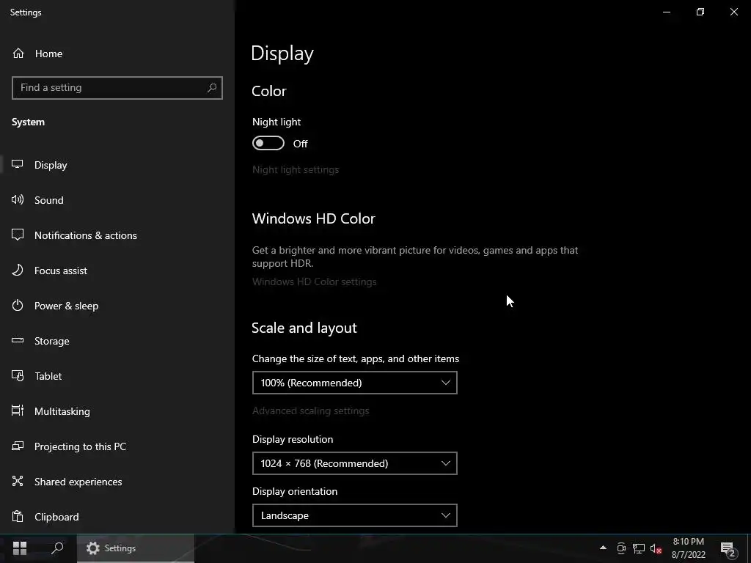Click the Shared experiences icon
This screenshot has height=563, width=751.
pyautogui.click(x=18, y=481)
